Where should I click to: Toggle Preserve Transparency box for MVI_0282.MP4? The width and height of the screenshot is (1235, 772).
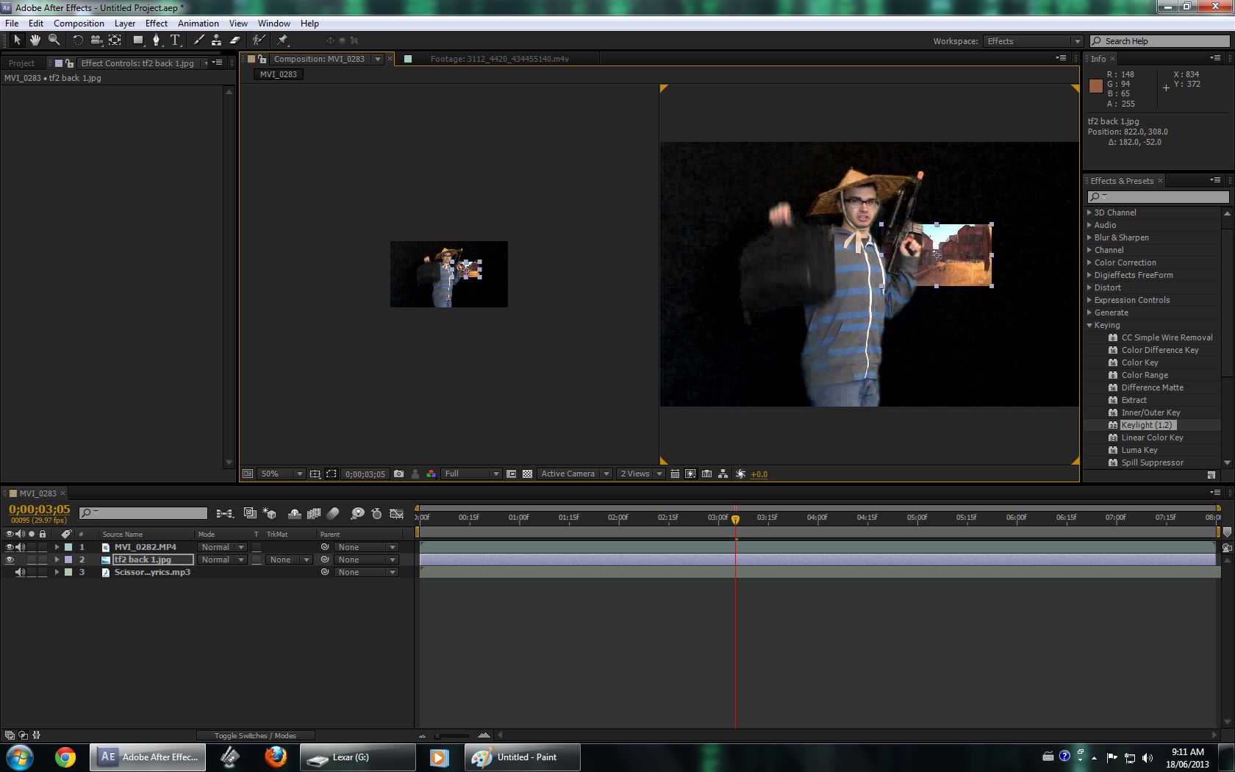point(257,547)
